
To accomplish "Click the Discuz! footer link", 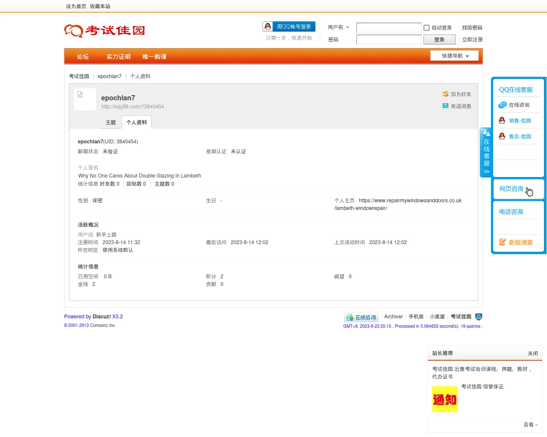I will (x=102, y=317).
